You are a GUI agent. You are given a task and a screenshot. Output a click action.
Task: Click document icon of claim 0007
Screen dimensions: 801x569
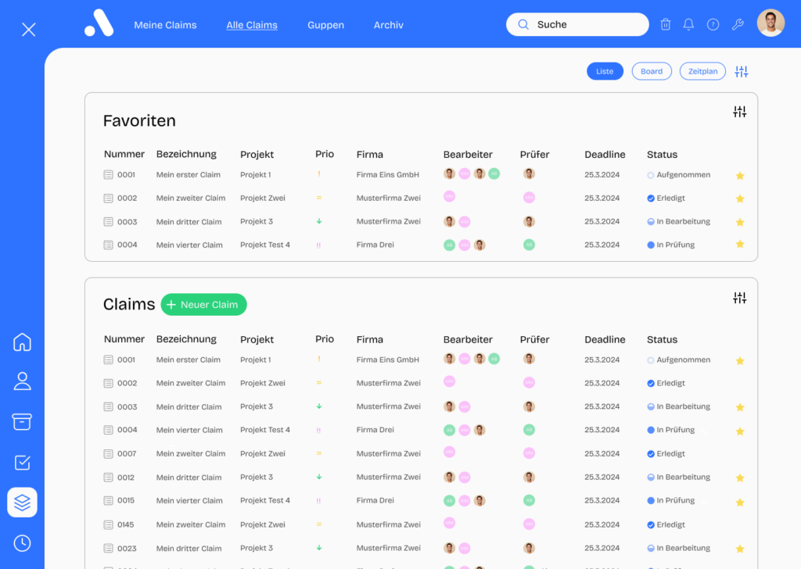(x=108, y=453)
